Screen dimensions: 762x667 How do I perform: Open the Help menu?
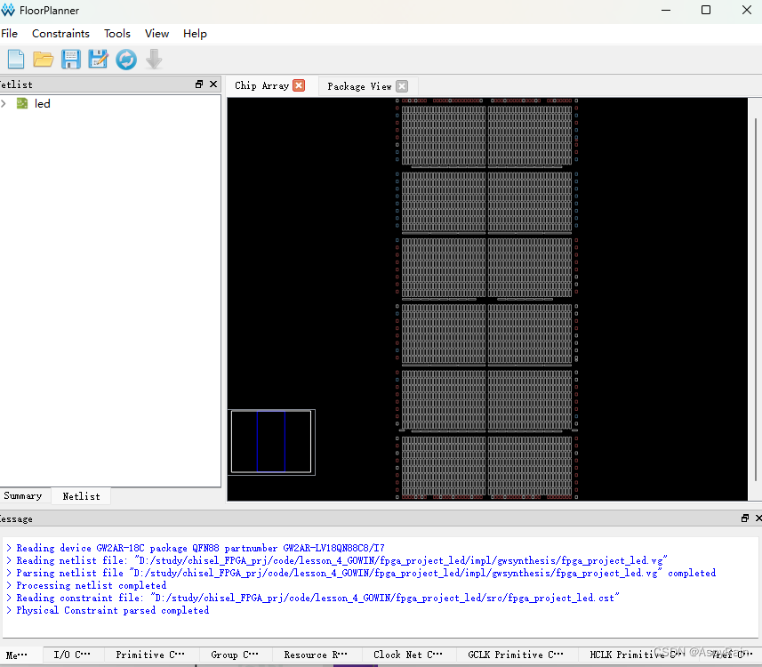[x=195, y=34]
